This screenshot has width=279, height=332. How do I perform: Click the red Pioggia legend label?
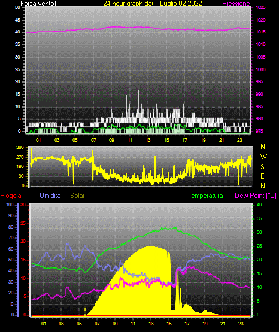11,196
